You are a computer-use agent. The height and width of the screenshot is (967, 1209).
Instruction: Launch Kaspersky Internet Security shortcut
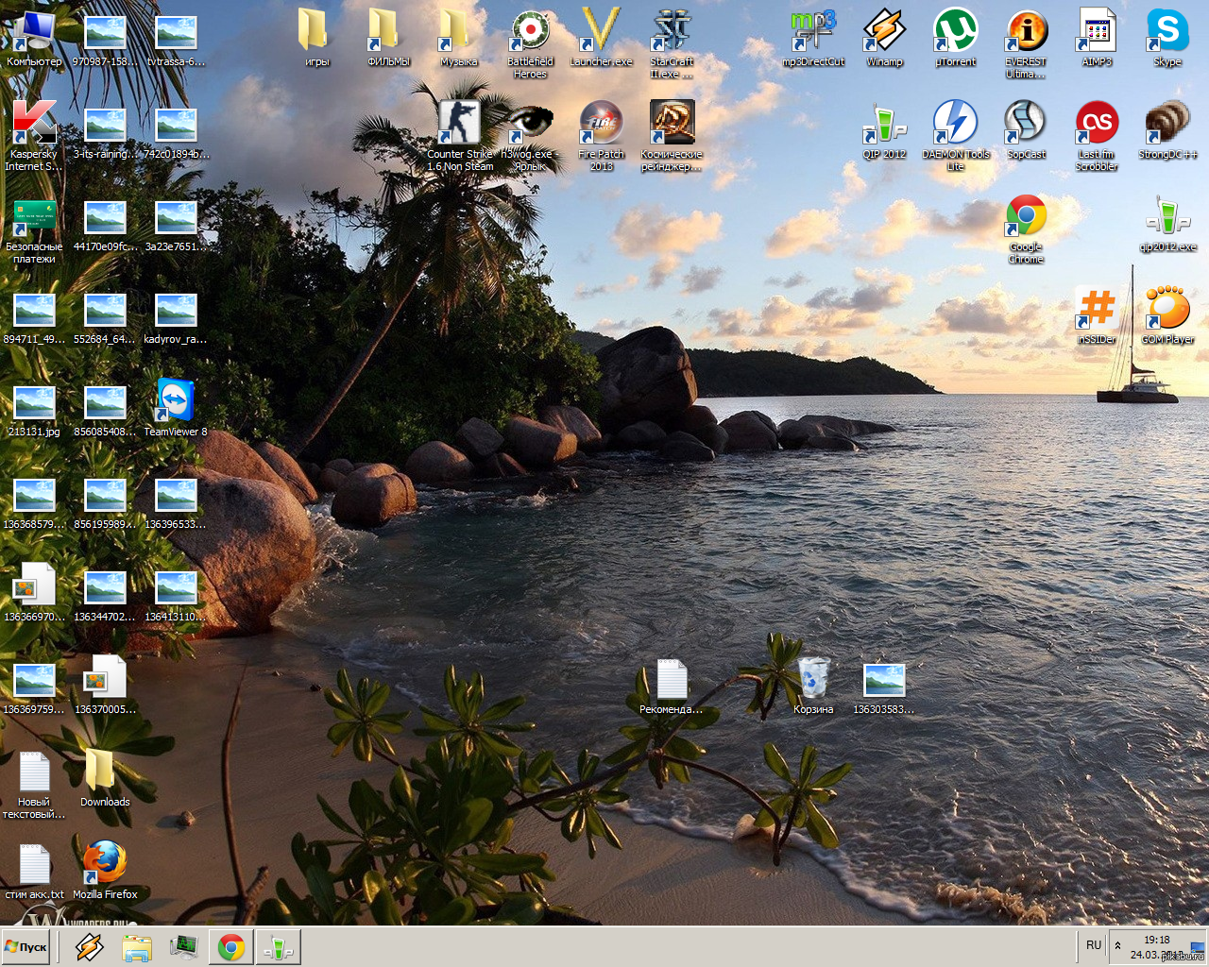[34, 136]
